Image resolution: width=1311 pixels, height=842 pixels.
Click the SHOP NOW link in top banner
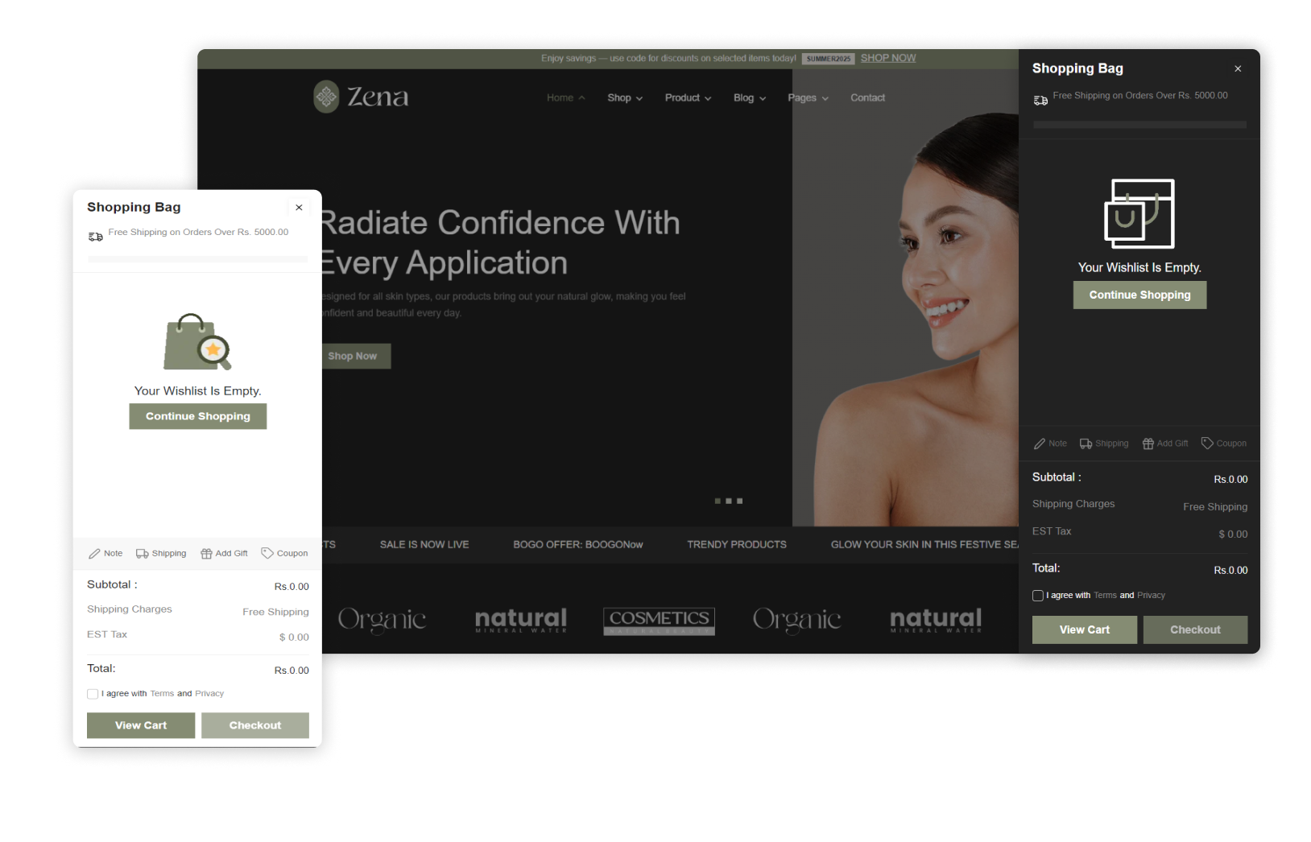[x=887, y=58]
